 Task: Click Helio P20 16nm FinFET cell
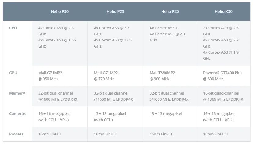click(161, 134)
